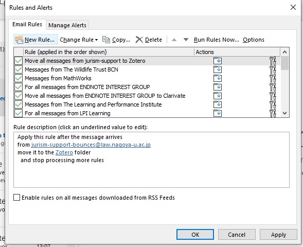Click move-to-folder icon for ENDNOTE to Clarivate rule
Image resolution: width=303 pixels, height=247 pixels.
point(218,96)
